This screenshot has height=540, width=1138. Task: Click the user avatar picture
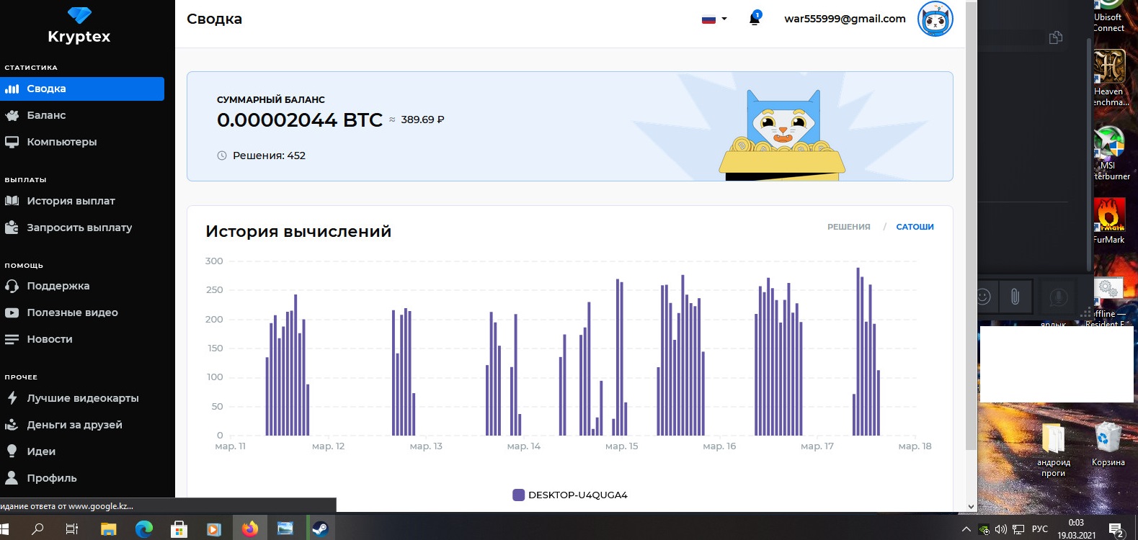coord(935,19)
